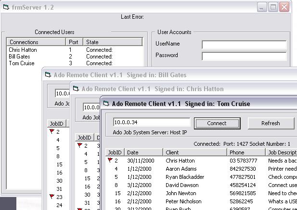Open window icon menu of Tom Cruise client

(106, 104)
